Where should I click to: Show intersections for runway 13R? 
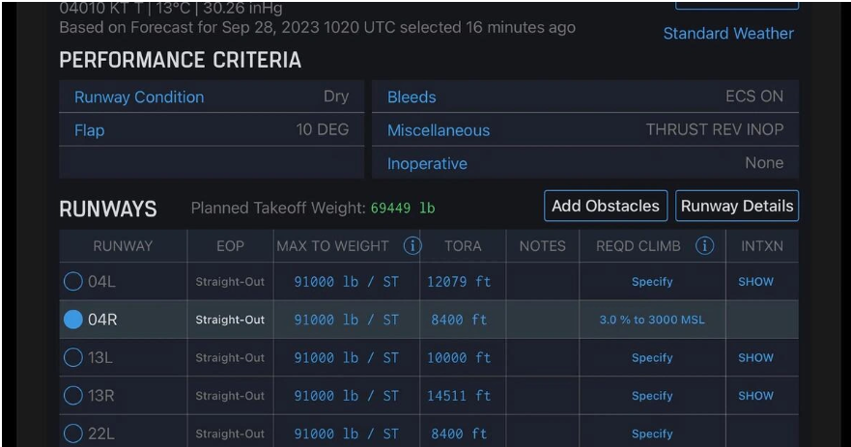pos(756,396)
